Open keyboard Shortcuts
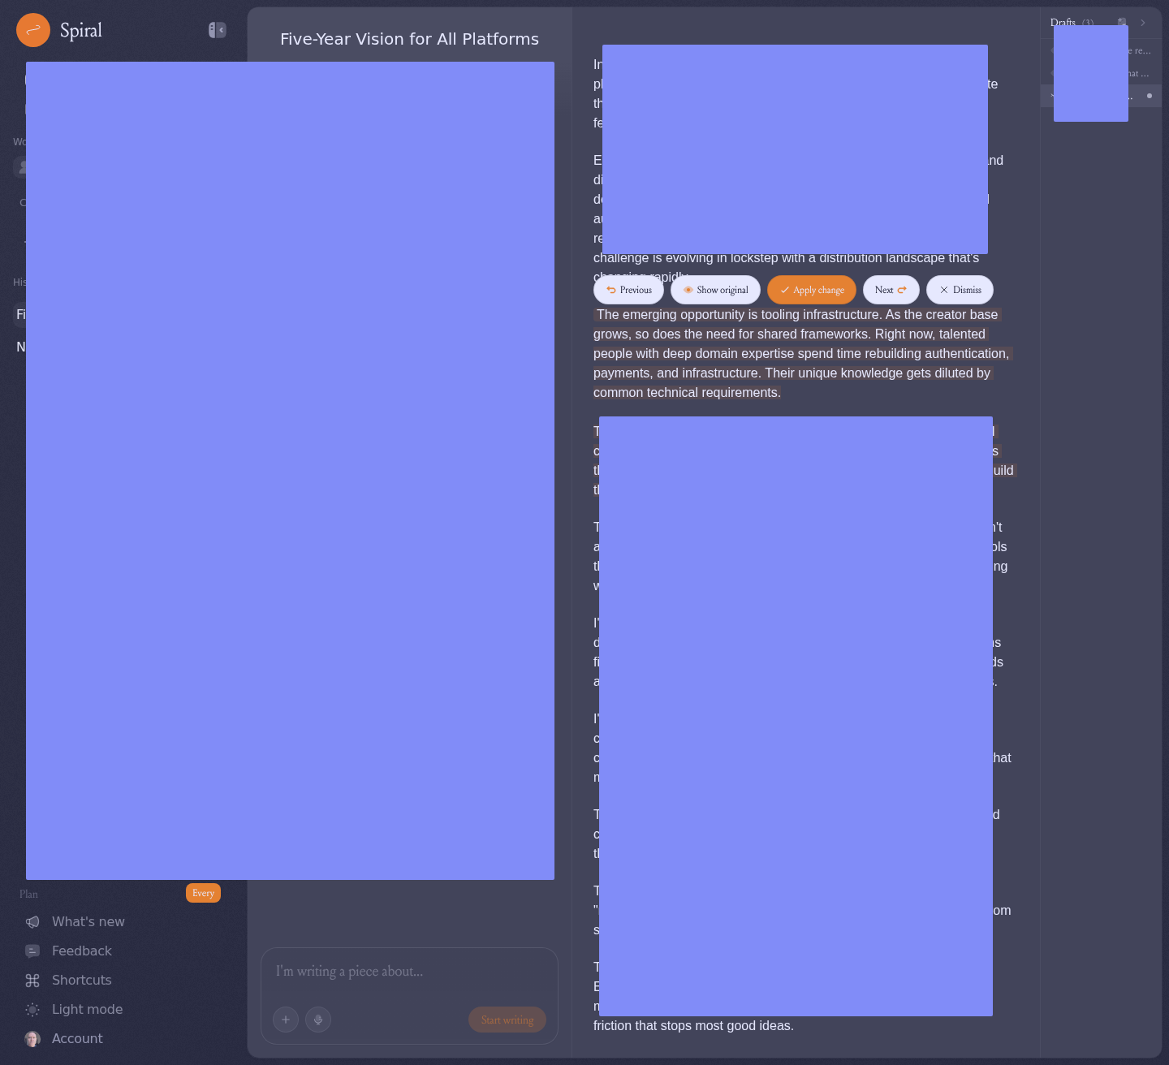 81,980
